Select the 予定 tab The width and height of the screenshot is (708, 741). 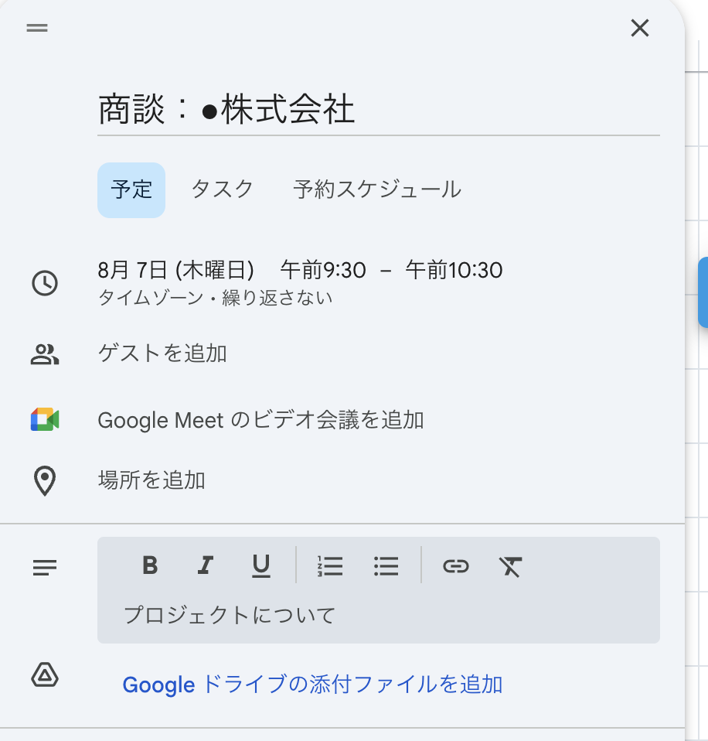131,190
